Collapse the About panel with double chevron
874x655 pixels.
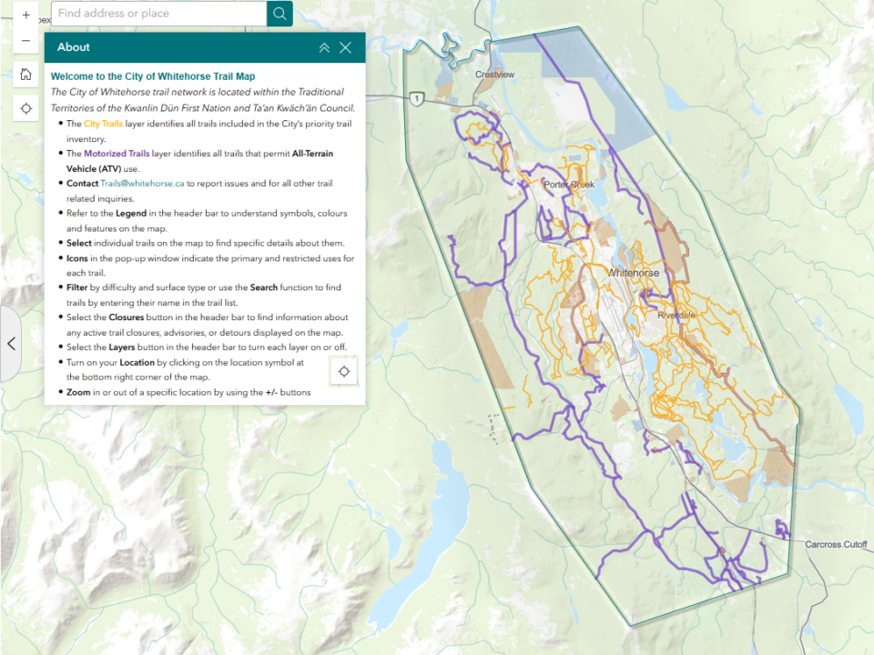click(x=324, y=48)
